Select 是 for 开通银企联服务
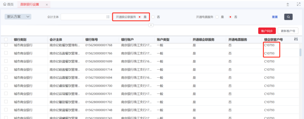The height and width of the screenshot is (119, 304). click(x=140, y=17)
